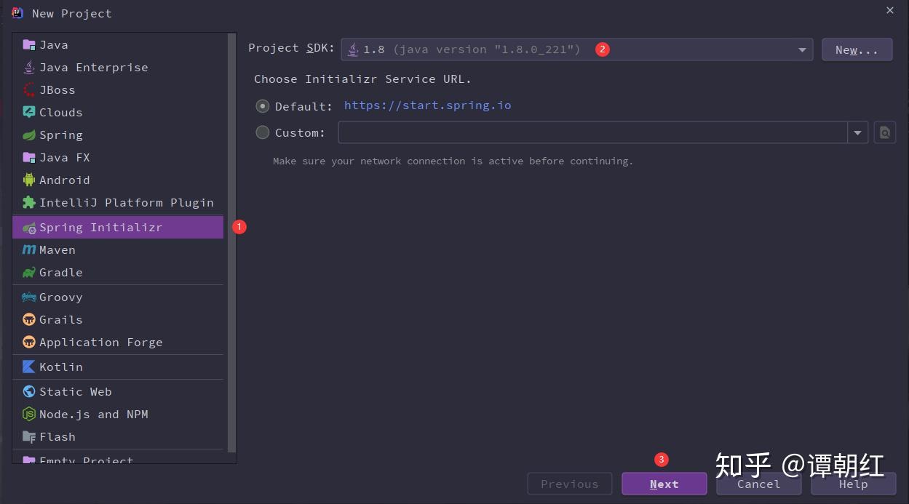Open the Project SDK dropdown
This screenshot has height=504, width=909.
pyautogui.click(x=576, y=49)
